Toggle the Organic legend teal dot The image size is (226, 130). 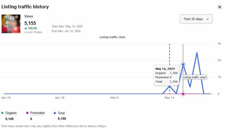point(3,113)
